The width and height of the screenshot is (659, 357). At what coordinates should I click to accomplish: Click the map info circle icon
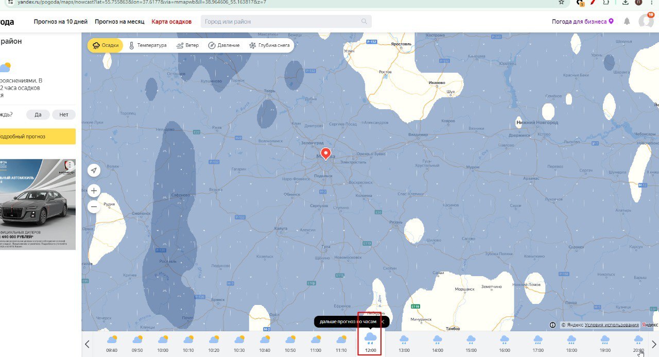pyautogui.click(x=552, y=325)
